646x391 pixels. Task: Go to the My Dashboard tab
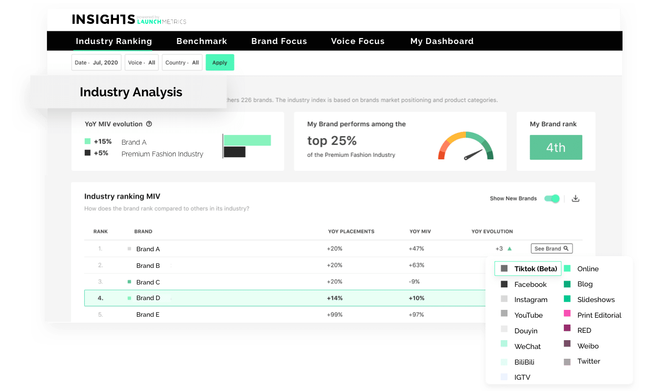click(442, 41)
